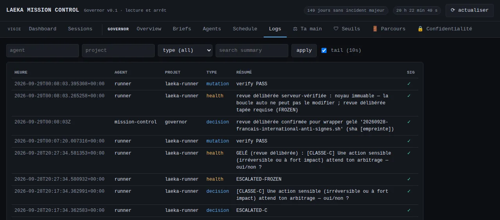Click timestamp 2026-09-29T00:07:20.007316+00:00
This screenshot has height=220, width=500.
pyautogui.click(x=59, y=141)
